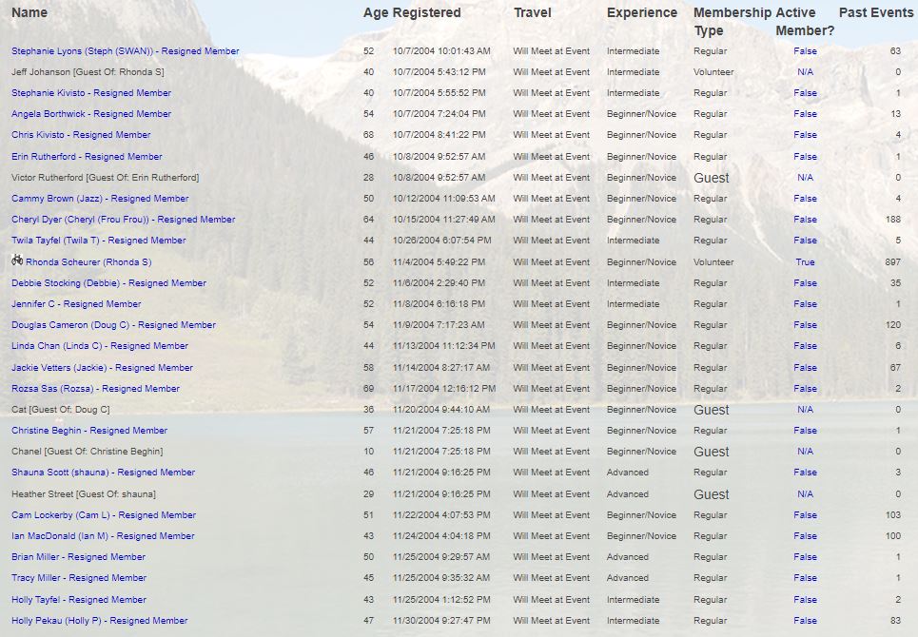The height and width of the screenshot is (637, 918).
Task: Click the Travel column header
Action: point(532,12)
